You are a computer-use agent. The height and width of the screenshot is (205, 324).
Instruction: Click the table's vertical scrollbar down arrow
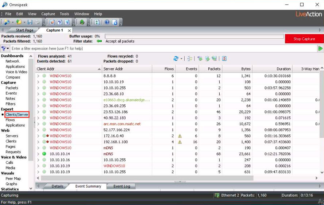click(x=322, y=173)
